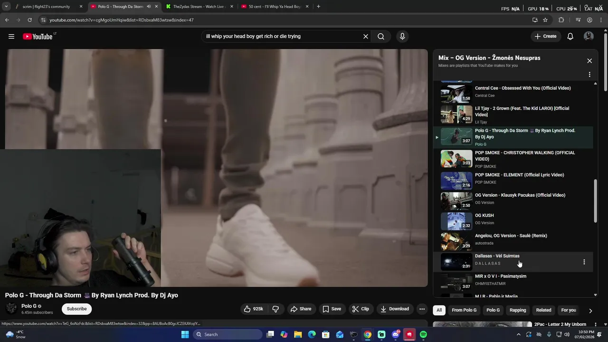
Task: Click the Mix playlist panel scrollbar
Action: pos(596,200)
